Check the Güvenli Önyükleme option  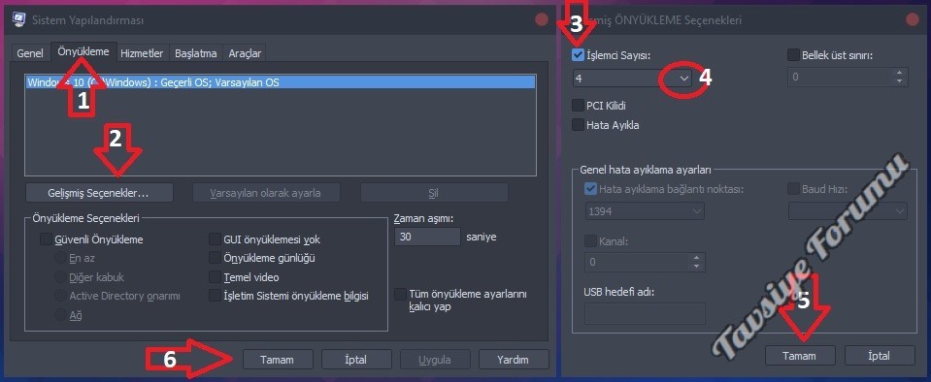(46, 239)
